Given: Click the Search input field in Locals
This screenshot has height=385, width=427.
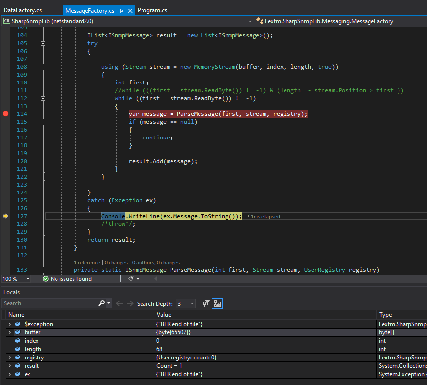Looking at the screenshot, I should (x=49, y=304).
